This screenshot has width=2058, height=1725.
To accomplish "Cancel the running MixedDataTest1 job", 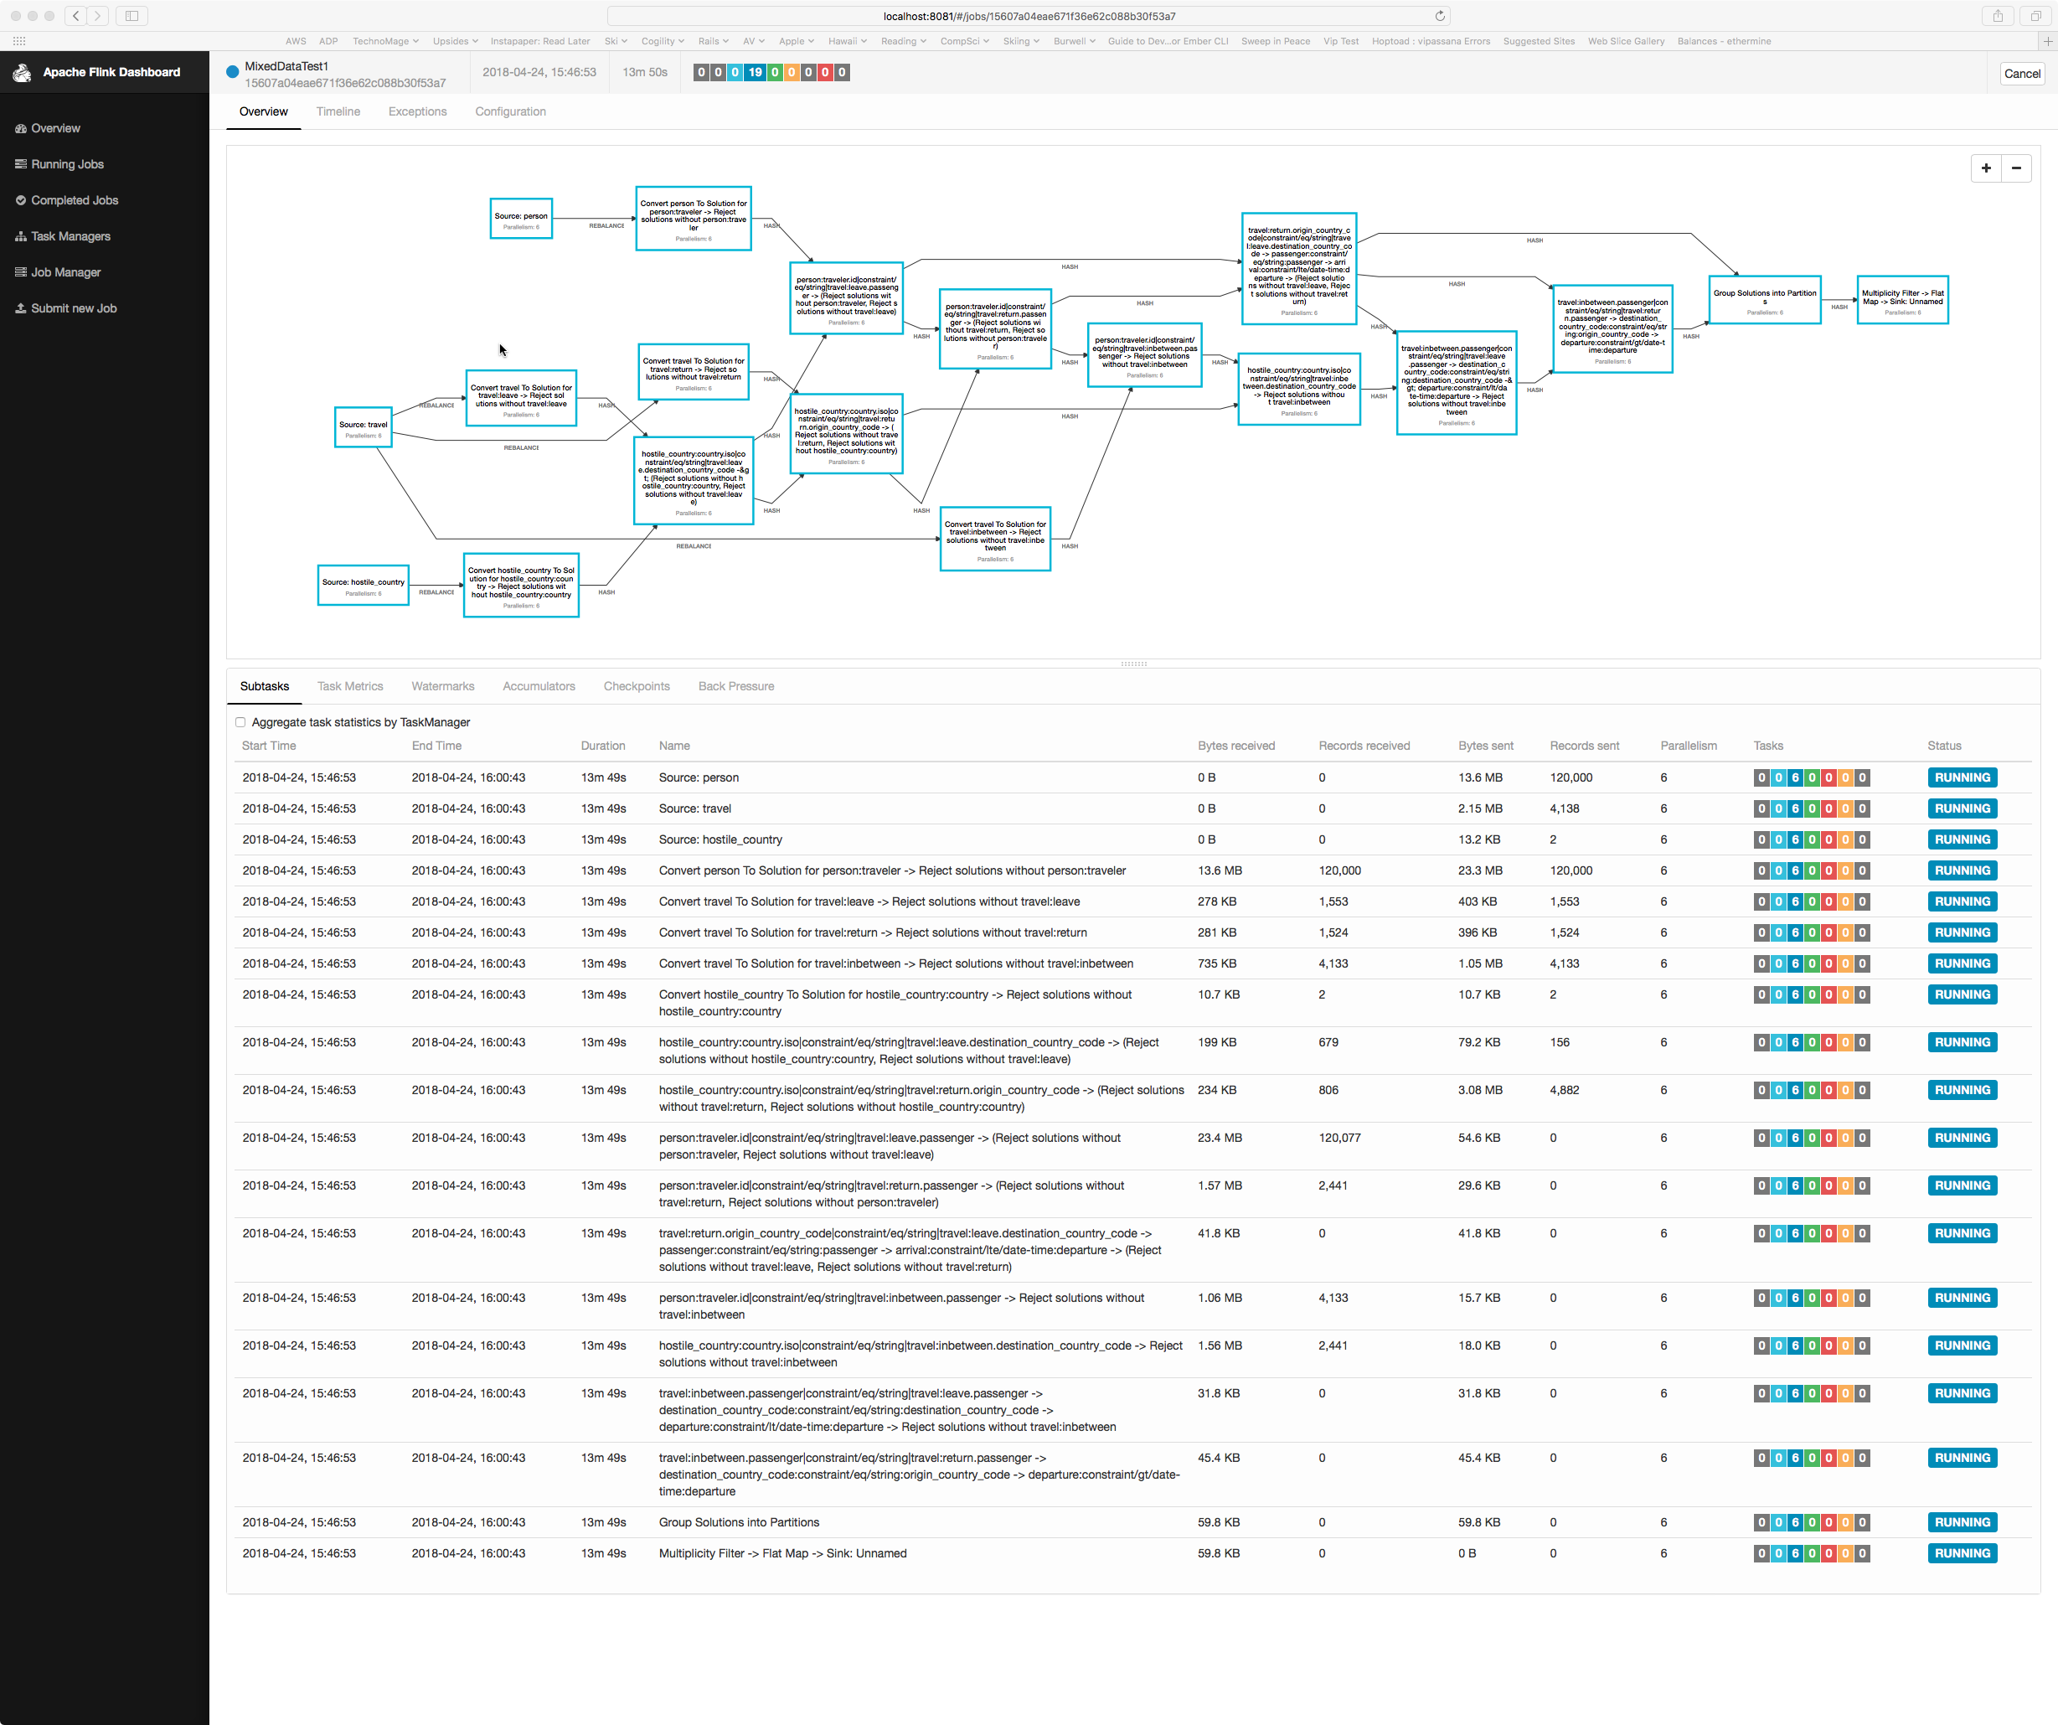I will click(2021, 74).
